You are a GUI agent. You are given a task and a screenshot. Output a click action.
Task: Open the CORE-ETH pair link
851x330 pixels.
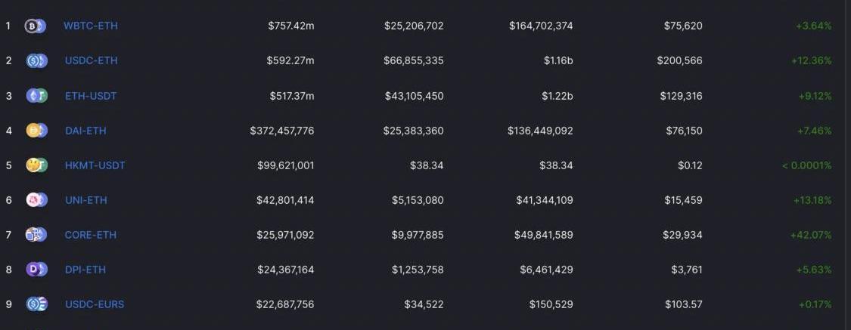pyautogui.click(x=90, y=235)
